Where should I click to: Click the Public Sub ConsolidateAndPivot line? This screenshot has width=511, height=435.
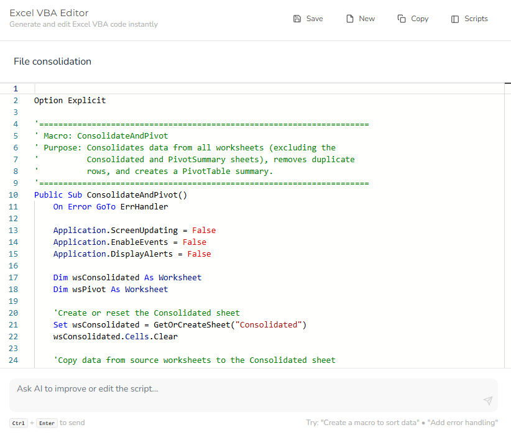coord(111,195)
